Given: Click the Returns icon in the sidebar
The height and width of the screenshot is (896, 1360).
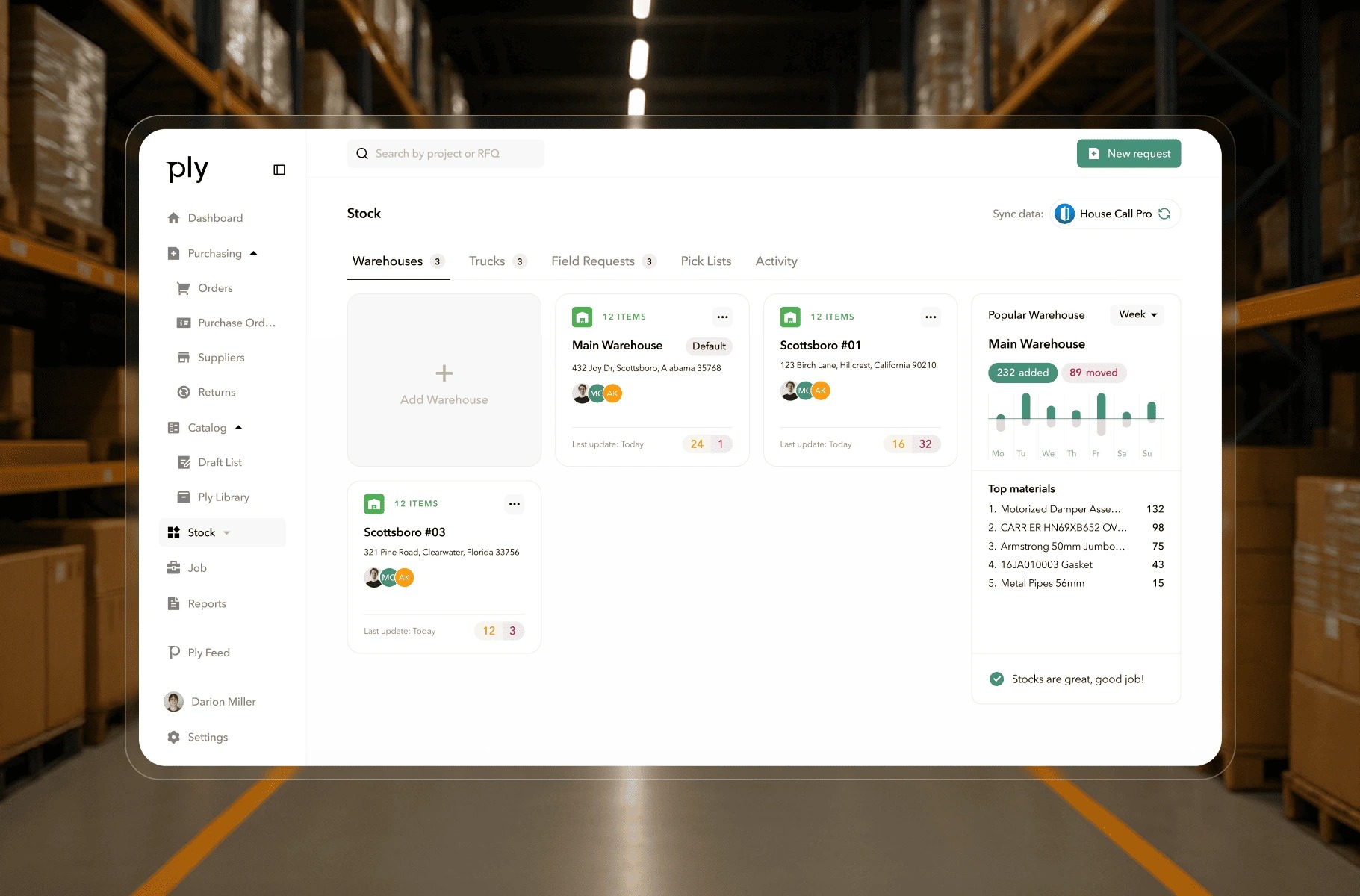Looking at the screenshot, I should [x=183, y=391].
